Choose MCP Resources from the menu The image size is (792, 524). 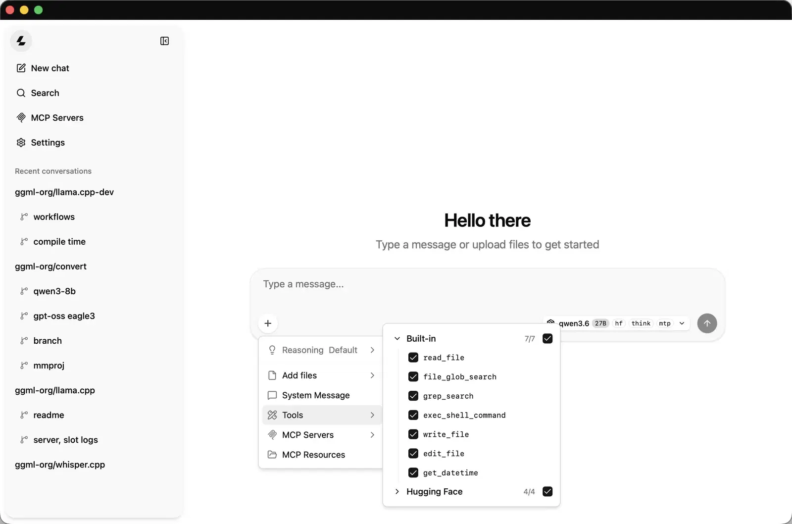tap(322, 455)
